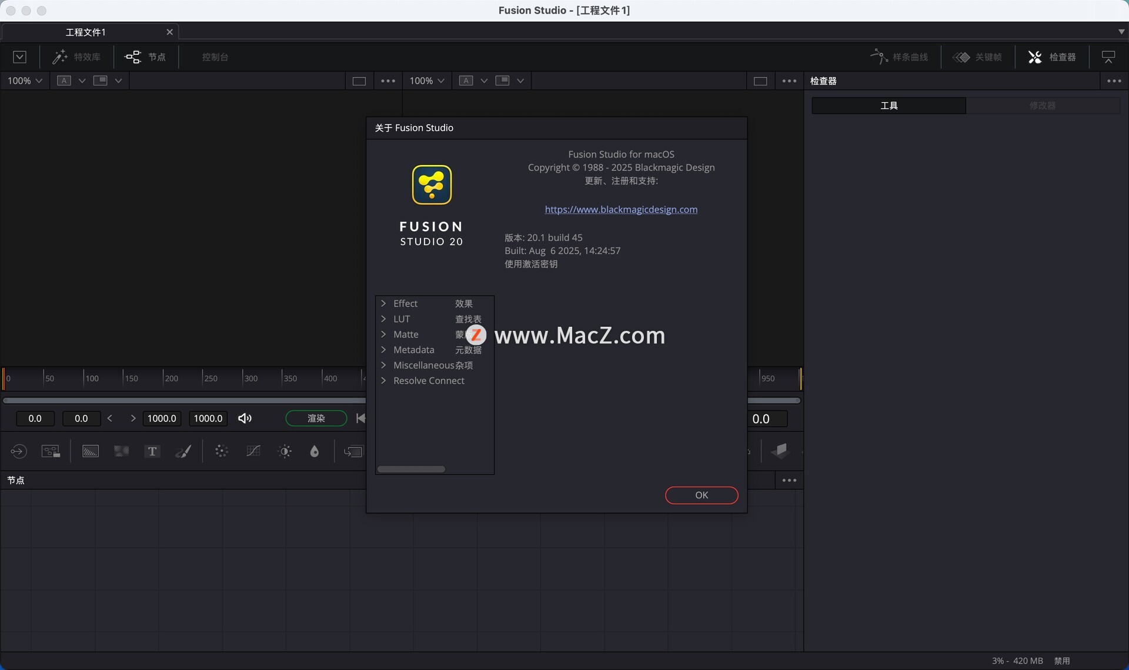
Task: Expand right viewer A buffer dropdown arrow
Action: pyautogui.click(x=484, y=81)
